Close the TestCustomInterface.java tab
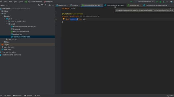174x97 pixels. tap(125, 5)
